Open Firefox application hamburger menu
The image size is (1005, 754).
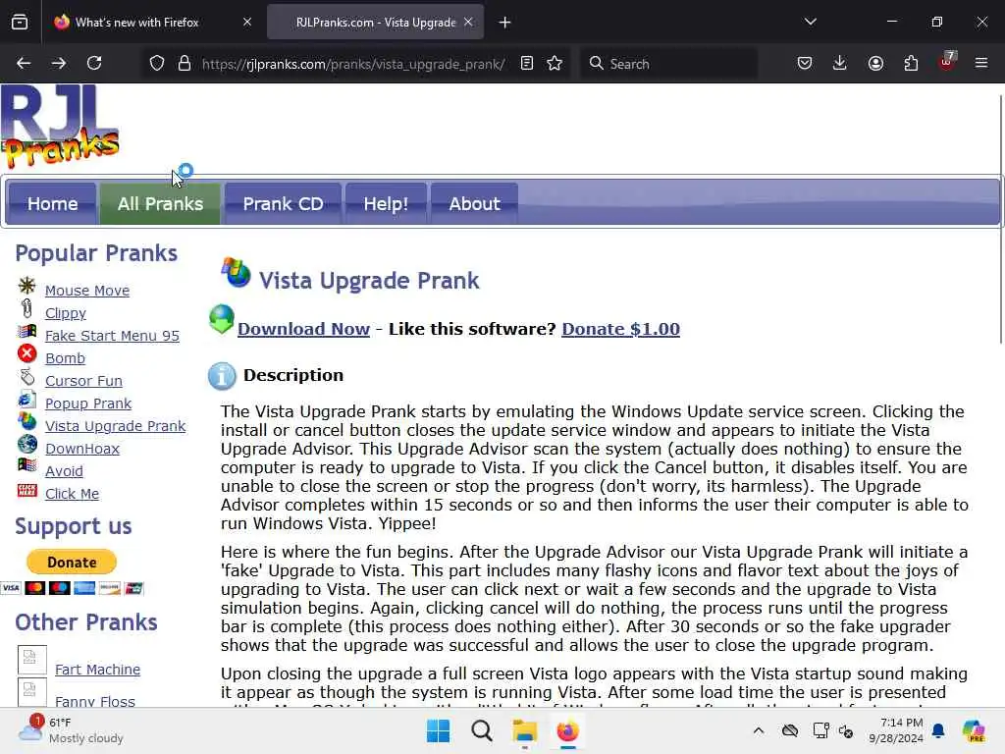pyautogui.click(x=981, y=63)
